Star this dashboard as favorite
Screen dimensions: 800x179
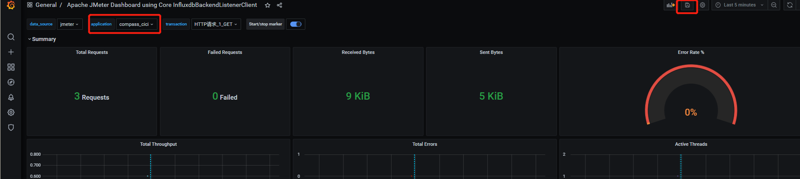click(x=267, y=5)
